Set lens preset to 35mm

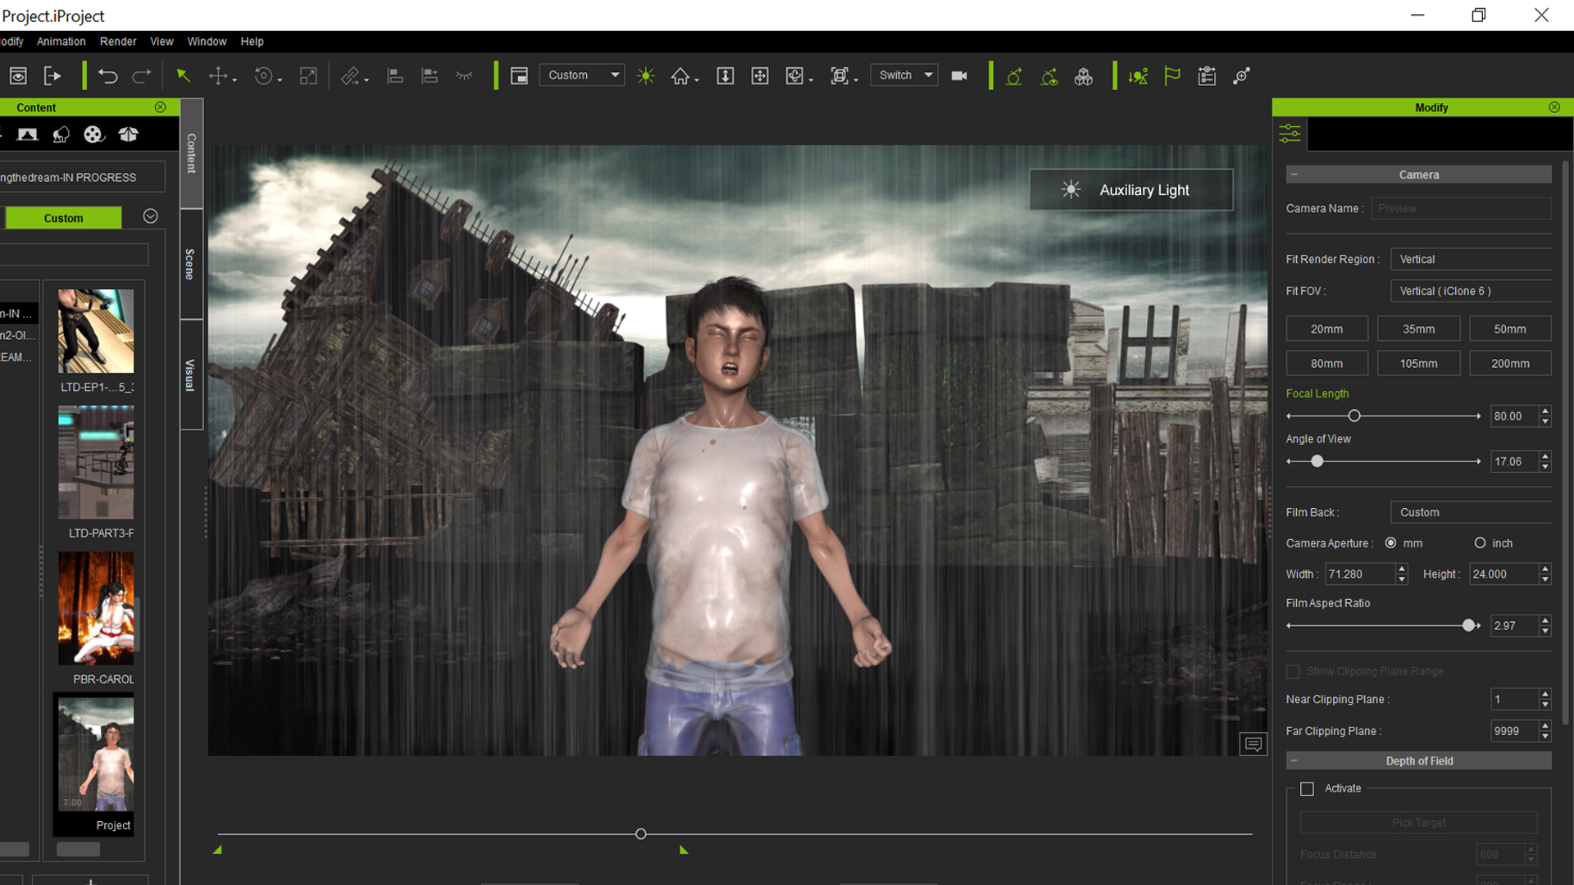click(x=1418, y=329)
